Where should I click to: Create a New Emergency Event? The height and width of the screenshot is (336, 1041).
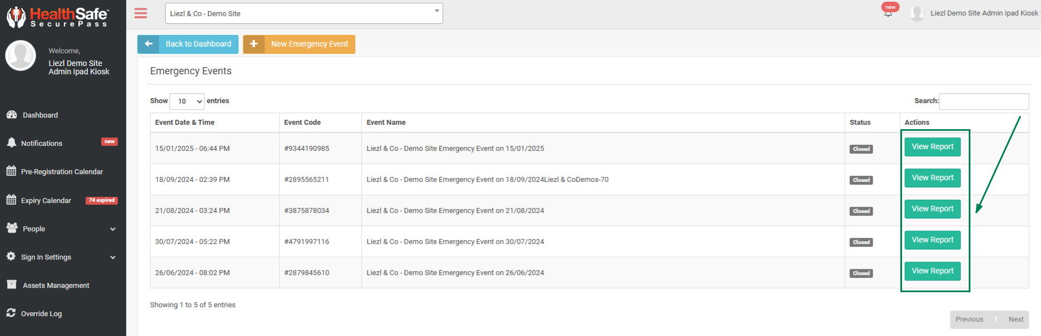tap(299, 44)
